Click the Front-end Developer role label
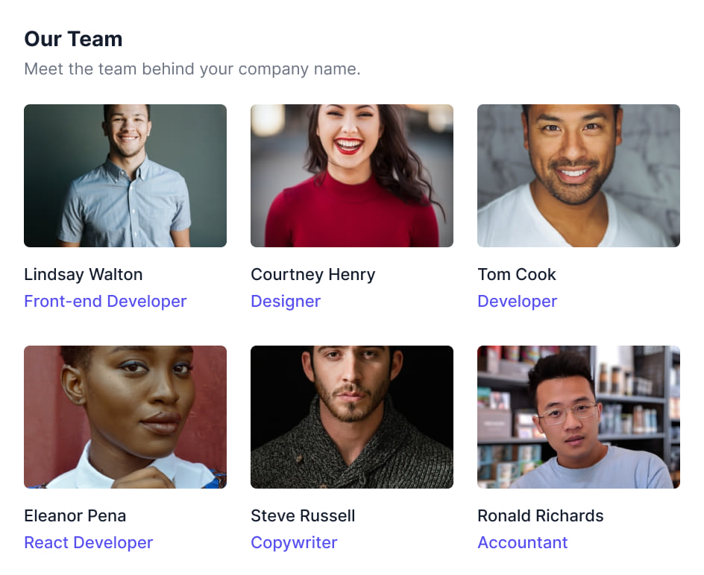Image resolution: width=704 pixels, height=575 pixels. (105, 301)
